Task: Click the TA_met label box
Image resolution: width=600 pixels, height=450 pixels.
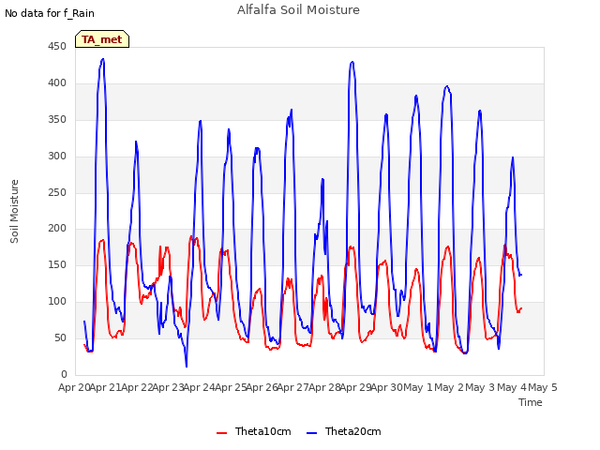Action: [x=102, y=39]
